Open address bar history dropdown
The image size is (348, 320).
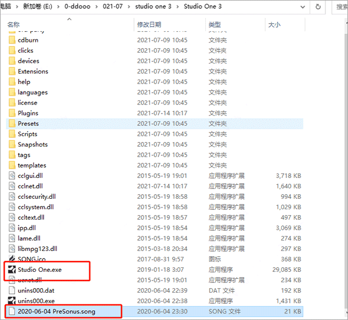(301, 7)
